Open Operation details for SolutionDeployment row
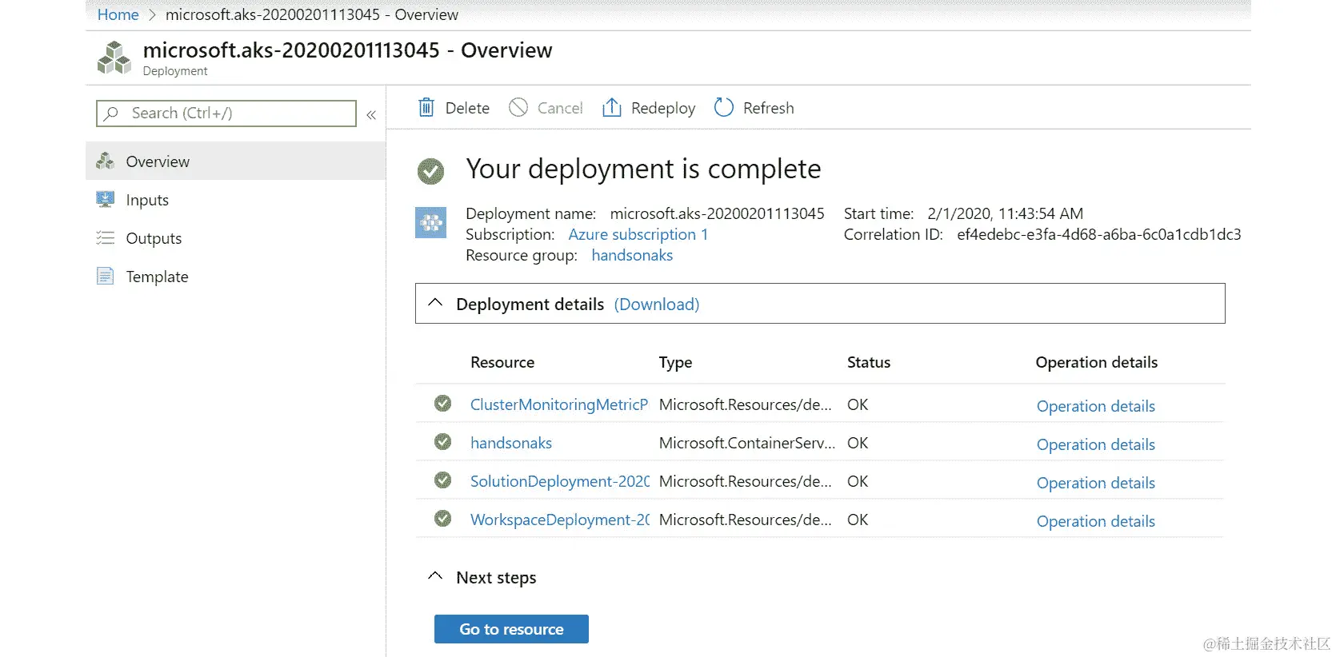1336x657 pixels. 1096,483
